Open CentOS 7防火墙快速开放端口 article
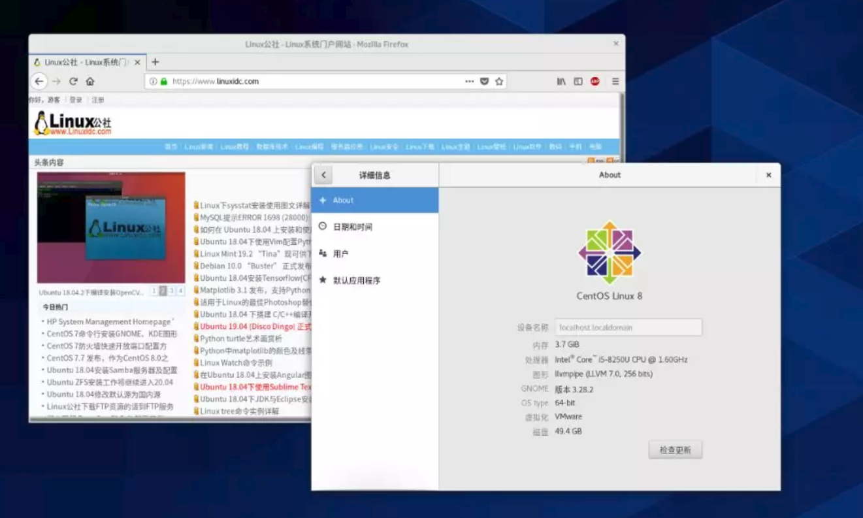 (106, 346)
